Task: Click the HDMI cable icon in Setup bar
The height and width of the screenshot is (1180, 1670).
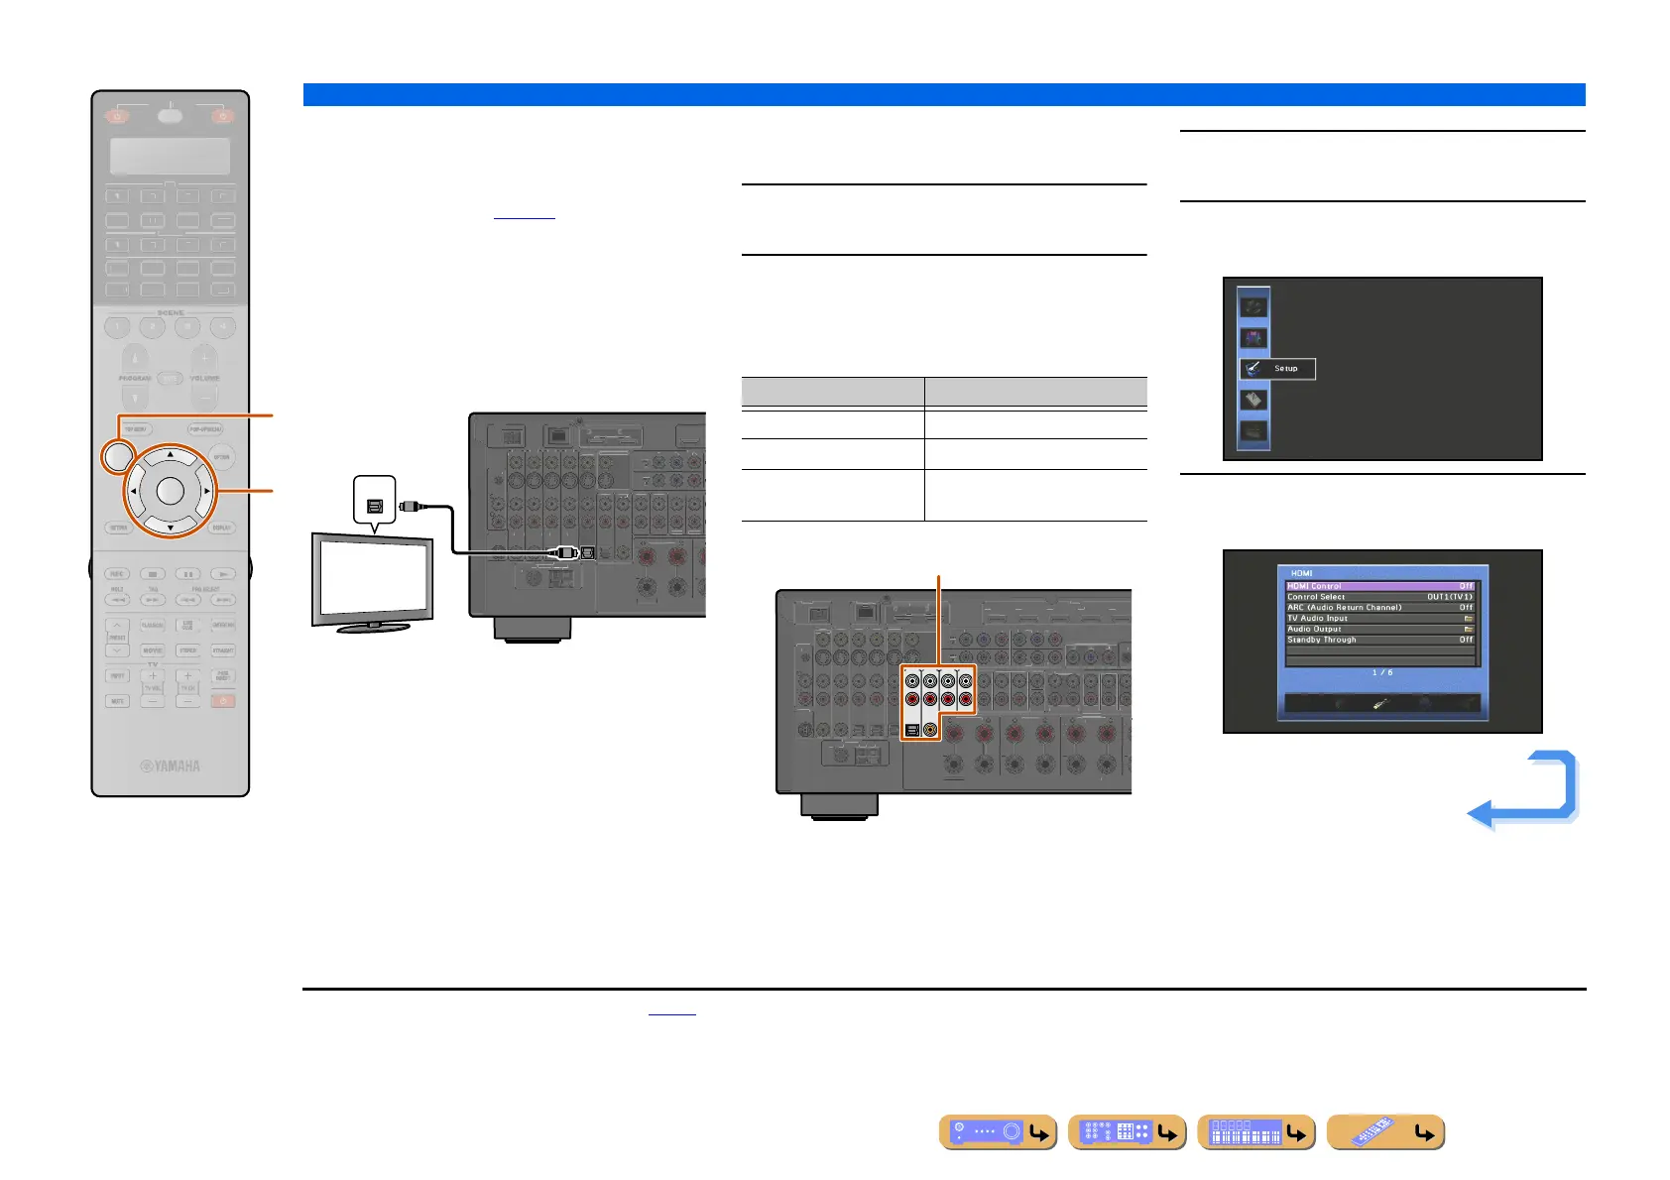Action: [1380, 704]
